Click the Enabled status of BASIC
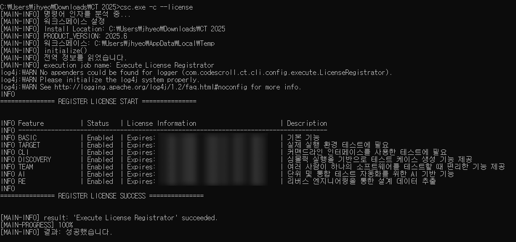 [100, 138]
